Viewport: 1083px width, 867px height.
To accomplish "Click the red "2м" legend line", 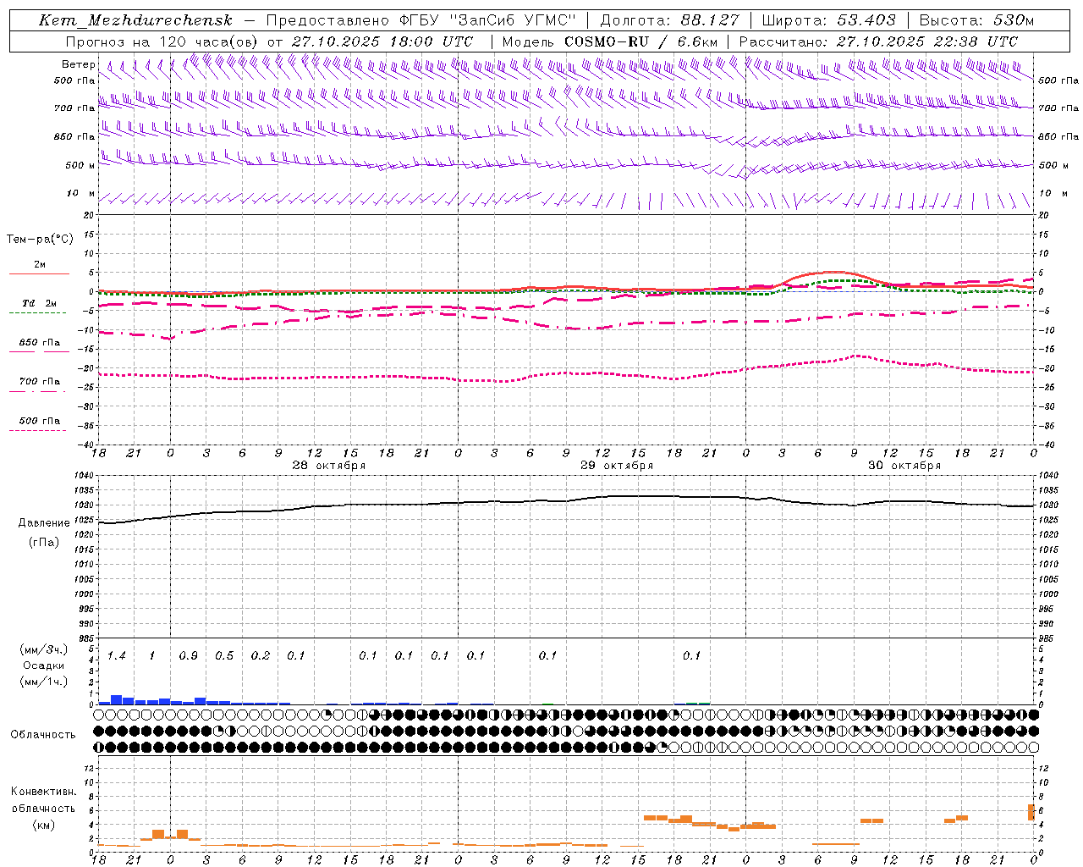I will click(39, 273).
